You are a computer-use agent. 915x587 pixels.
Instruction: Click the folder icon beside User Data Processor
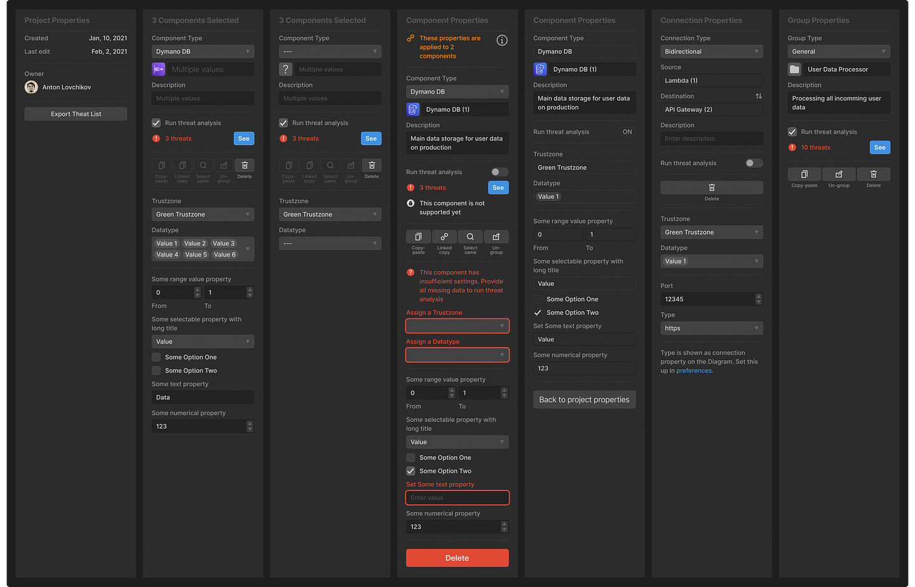tap(794, 69)
